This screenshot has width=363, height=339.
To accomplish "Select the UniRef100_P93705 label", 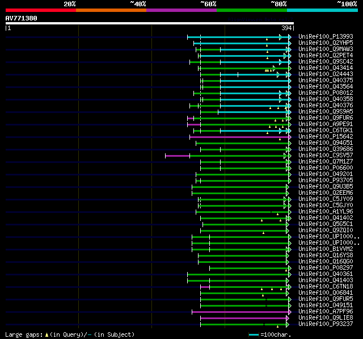I will coord(326,181).
